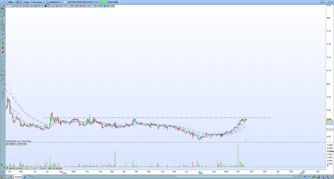Open the three dots more options icon
This screenshot has height=179, width=334.
3,172
